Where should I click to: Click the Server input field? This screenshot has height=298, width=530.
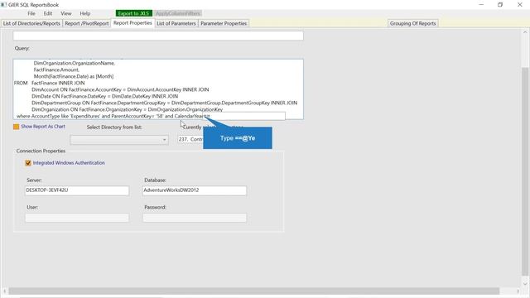[x=77, y=190]
